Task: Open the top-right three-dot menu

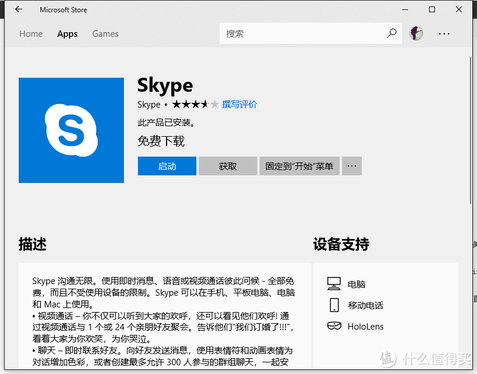Action: (x=445, y=33)
